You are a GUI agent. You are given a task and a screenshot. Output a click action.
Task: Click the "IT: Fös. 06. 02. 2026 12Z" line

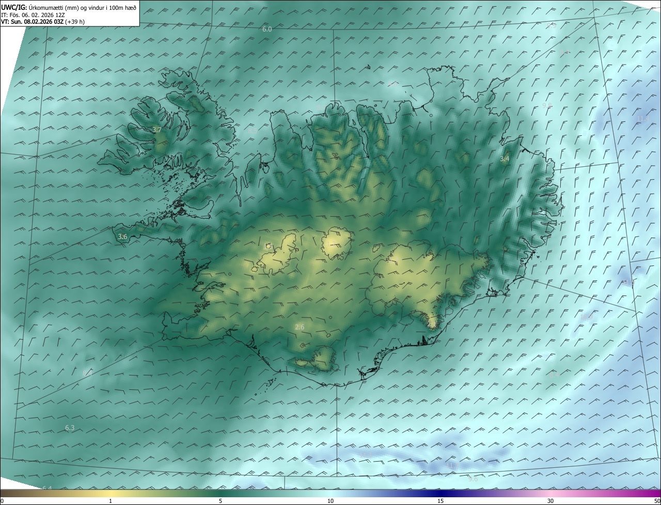33,15
